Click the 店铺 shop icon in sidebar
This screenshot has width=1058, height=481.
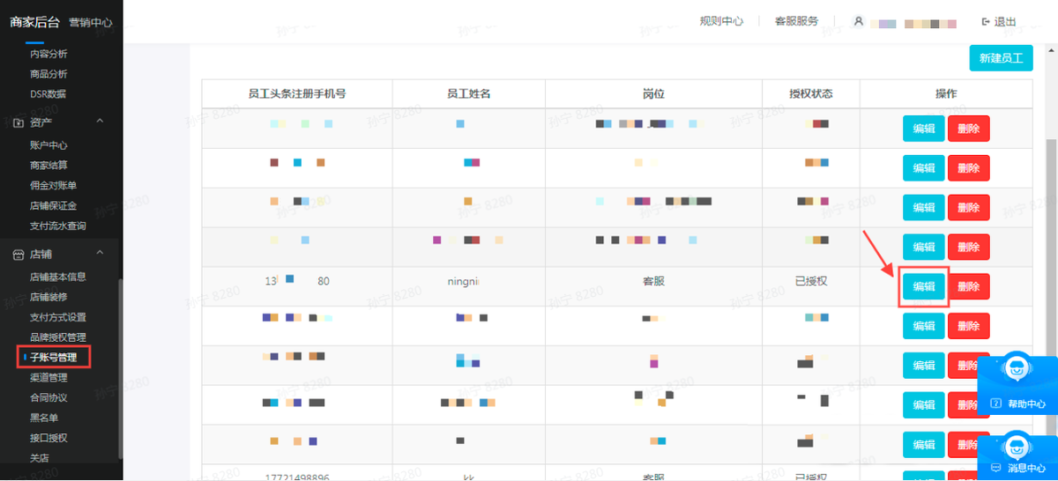click(19, 254)
